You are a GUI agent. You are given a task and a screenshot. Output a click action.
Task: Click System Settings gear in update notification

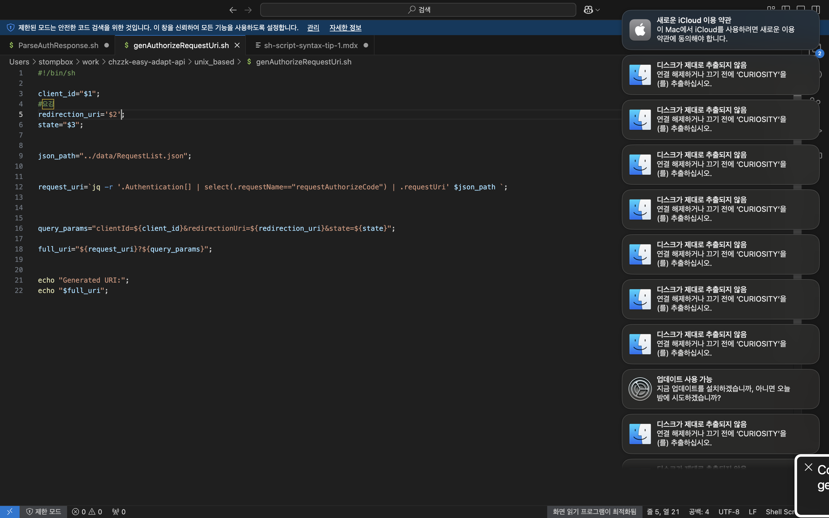click(x=640, y=389)
